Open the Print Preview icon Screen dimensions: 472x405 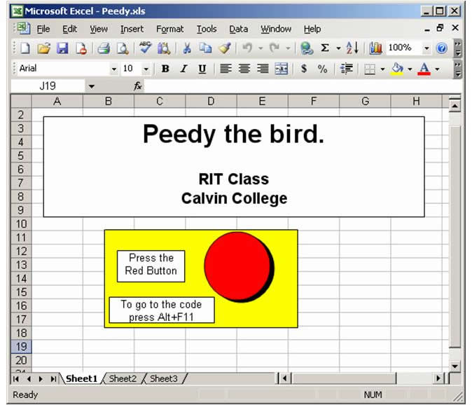[123, 48]
